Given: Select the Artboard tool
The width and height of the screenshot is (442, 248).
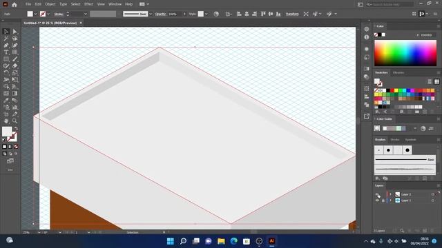Looking at the screenshot, I should (x=6, y=114).
